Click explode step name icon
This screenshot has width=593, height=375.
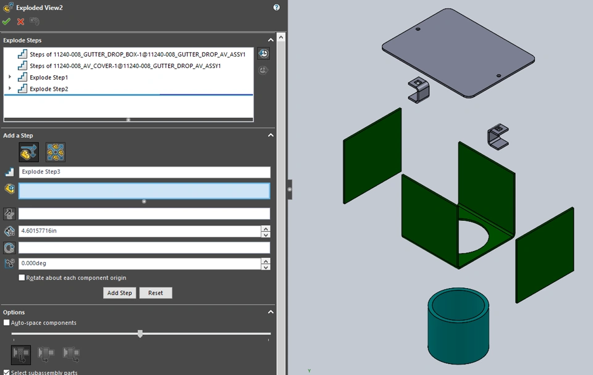tap(9, 172)
